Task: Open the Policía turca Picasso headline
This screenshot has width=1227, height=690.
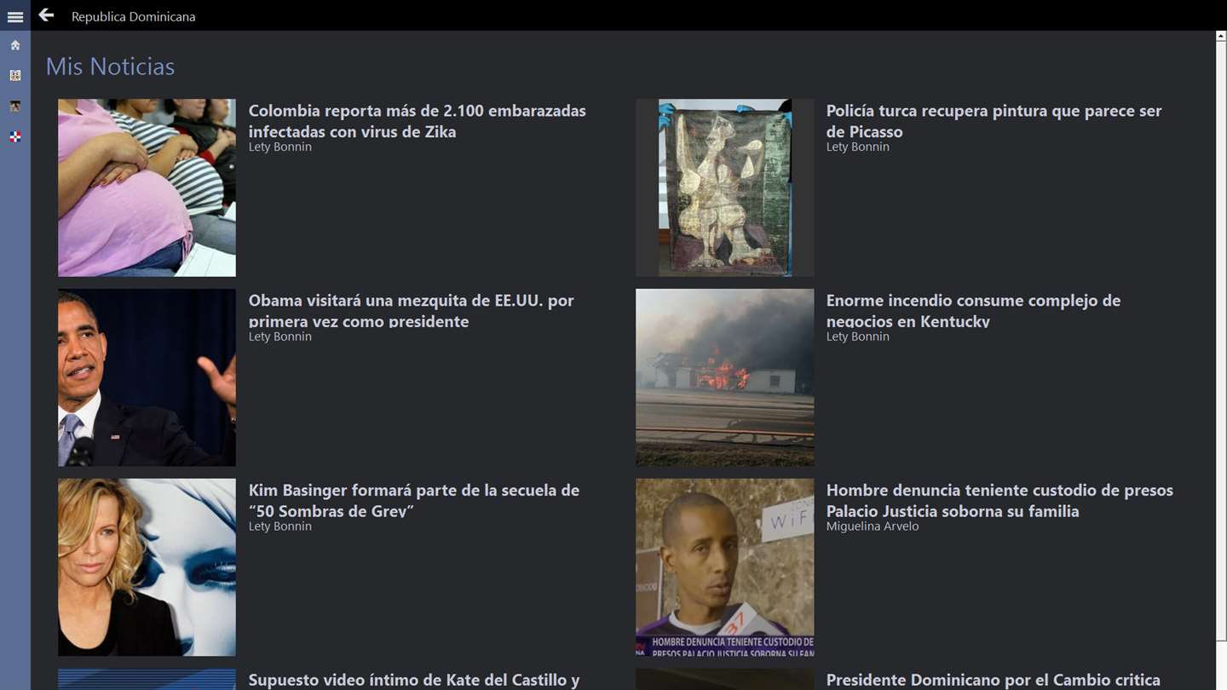Action: 994,121
